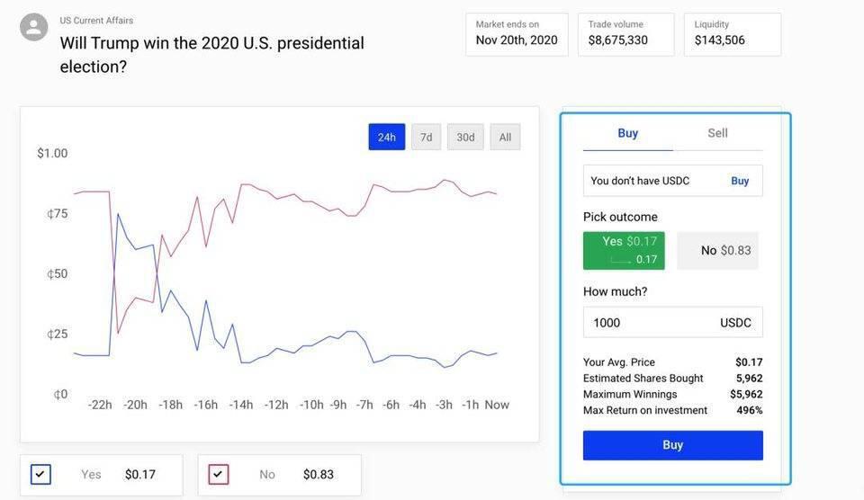Click the Market ends on box
Image resolution: width=864 pixels, height=500 pixels.
517,34
